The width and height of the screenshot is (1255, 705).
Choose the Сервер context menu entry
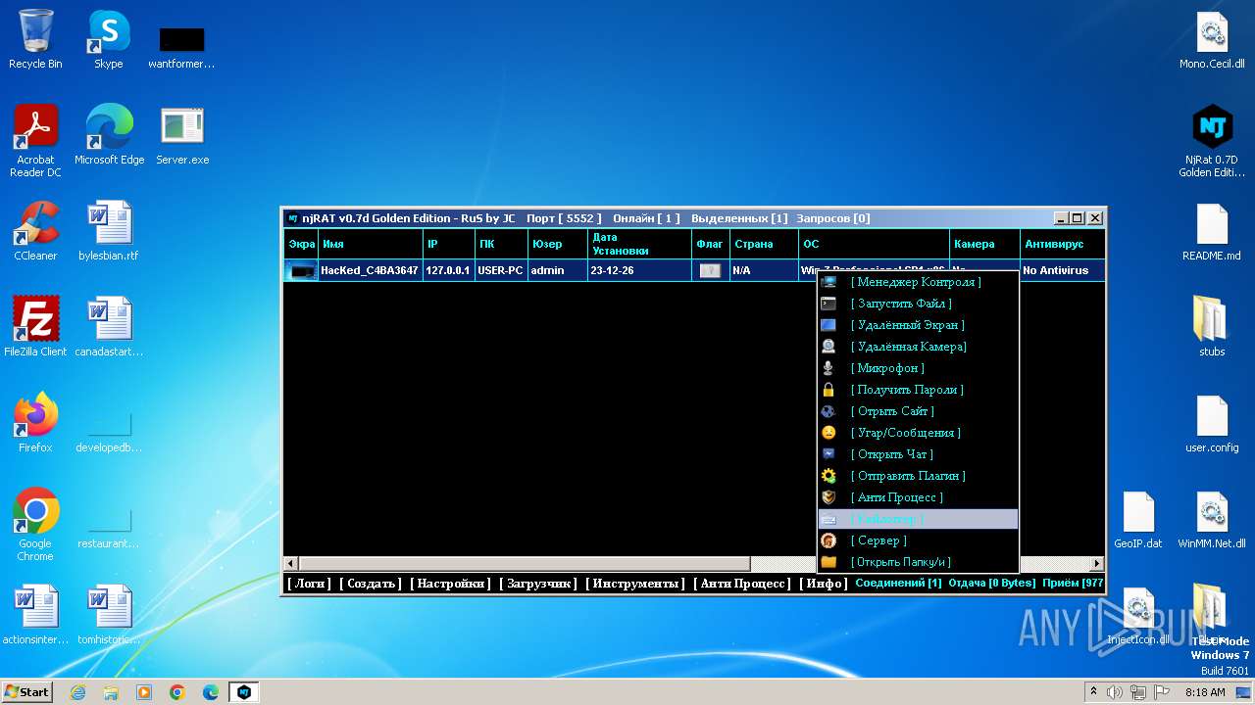point(918,540)
